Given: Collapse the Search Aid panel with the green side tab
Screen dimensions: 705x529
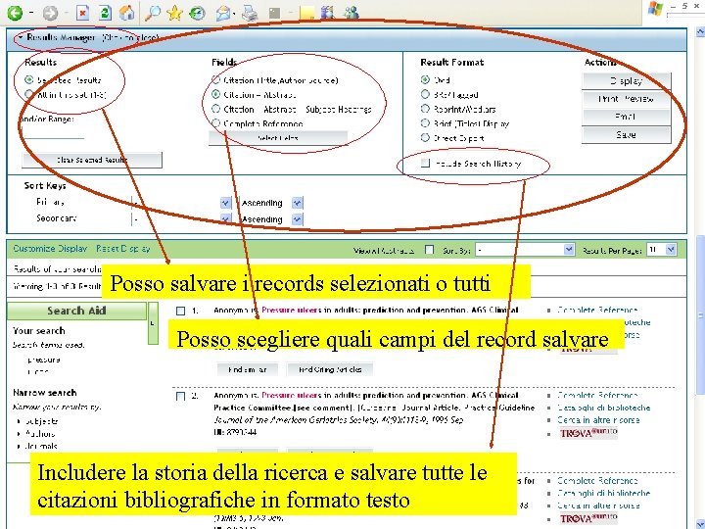Looking at the screenshot, I should tap(153, 323).
